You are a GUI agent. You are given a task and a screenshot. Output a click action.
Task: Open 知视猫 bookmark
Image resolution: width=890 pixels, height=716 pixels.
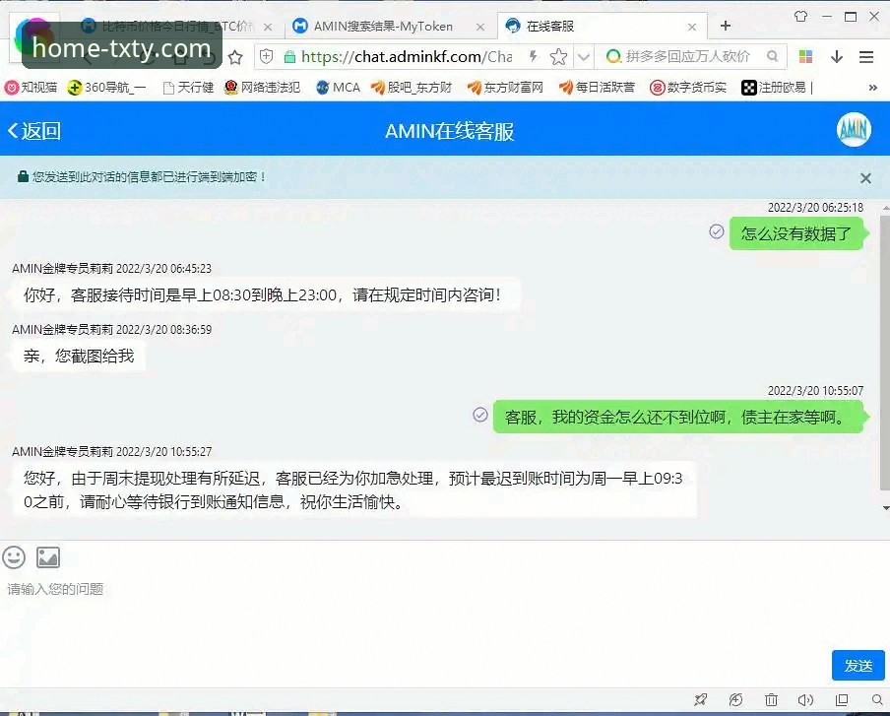32,88
